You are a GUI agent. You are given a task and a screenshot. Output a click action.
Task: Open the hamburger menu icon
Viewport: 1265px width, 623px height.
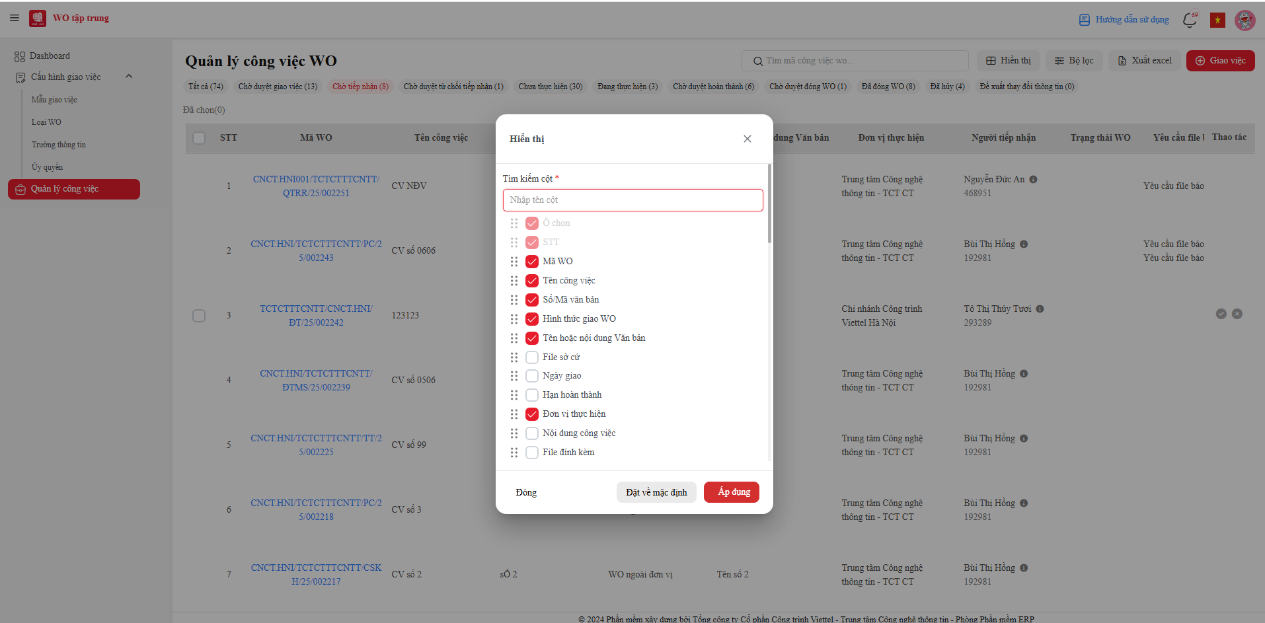click(x=15, y=18)
